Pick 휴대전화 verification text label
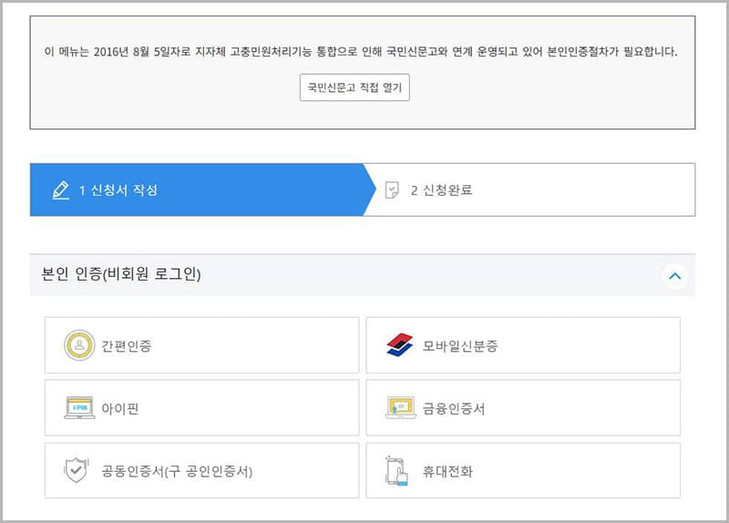This screenshot has height=523, width=729. pos(448,472)
